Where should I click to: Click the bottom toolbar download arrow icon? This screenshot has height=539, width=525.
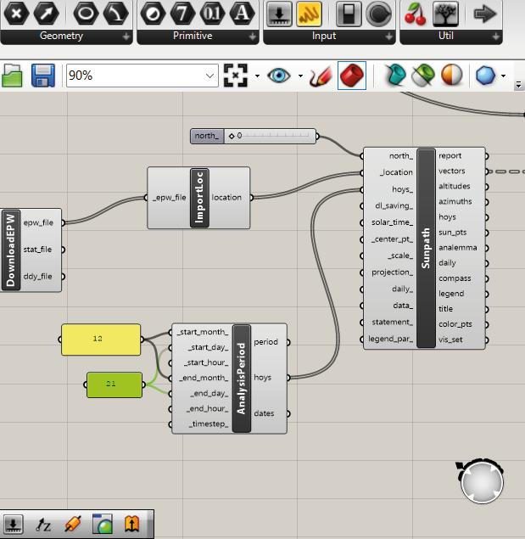pos(13,525)
